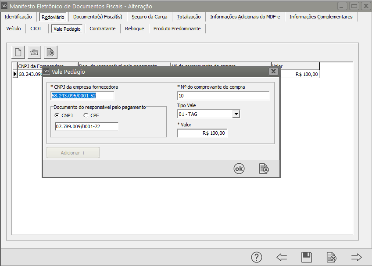Open the Totalização tab
The image size is (372, 266).
point(189,17)
